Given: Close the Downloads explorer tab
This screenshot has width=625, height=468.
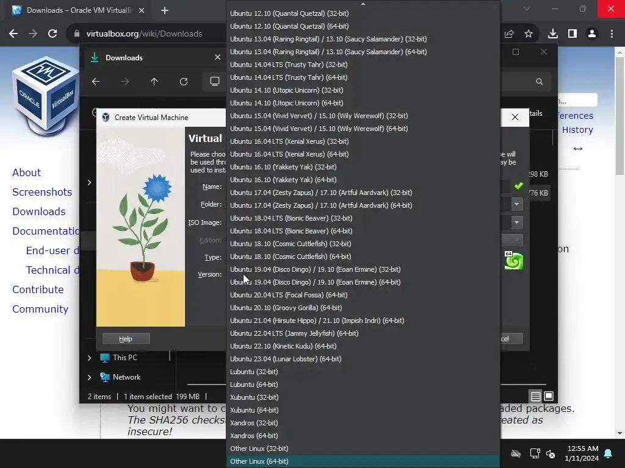Looking at the screenshot, I should (218, 57).
